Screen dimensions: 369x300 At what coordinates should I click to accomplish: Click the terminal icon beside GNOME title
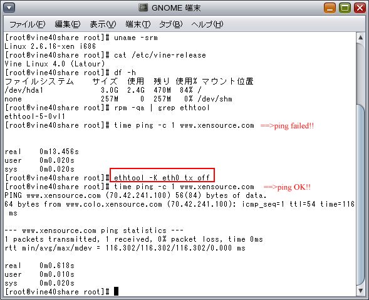(x=143, y=8)
